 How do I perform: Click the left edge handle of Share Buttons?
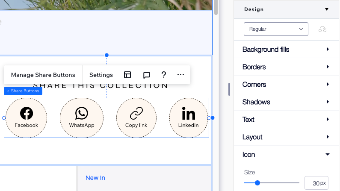click(x=4, y=118)
